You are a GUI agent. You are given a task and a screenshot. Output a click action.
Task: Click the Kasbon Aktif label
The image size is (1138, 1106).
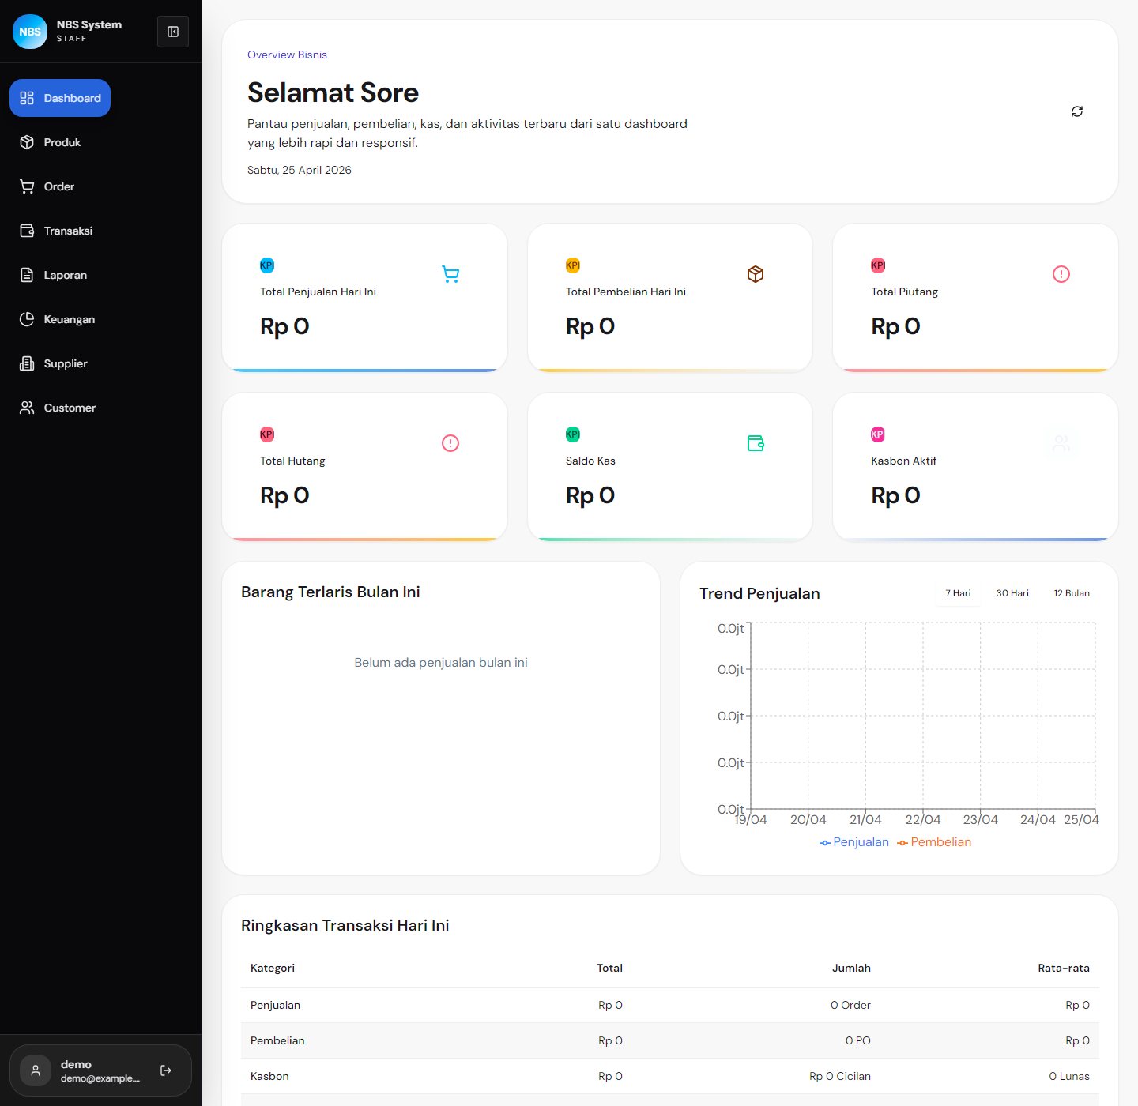point(903,461)
